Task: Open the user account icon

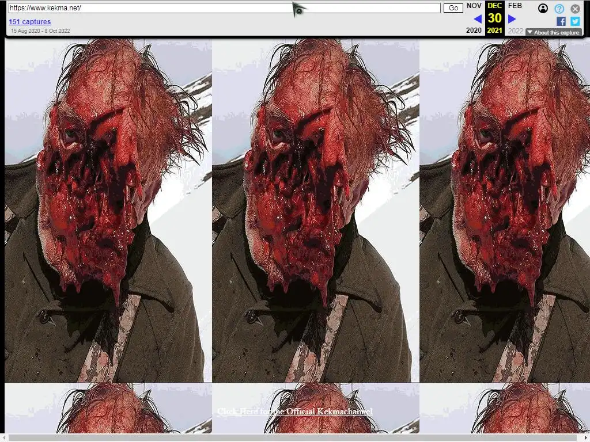Action: coord(543,8)
